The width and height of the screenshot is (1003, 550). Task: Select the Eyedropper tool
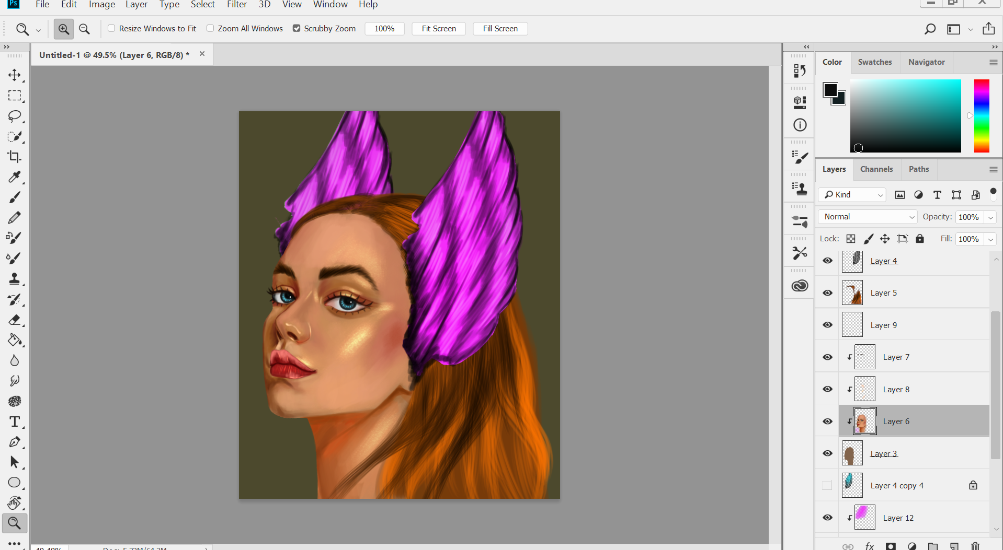coord(15,177)
